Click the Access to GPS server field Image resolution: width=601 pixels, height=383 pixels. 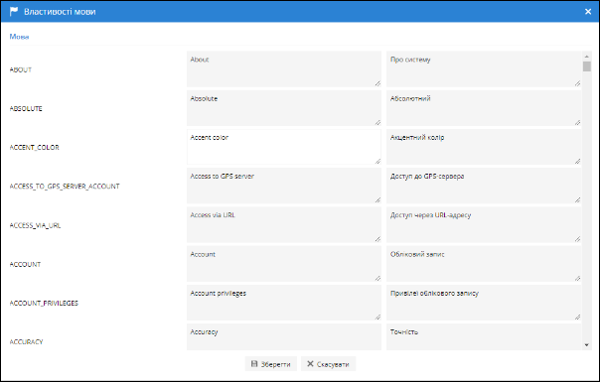pos(284,186)
